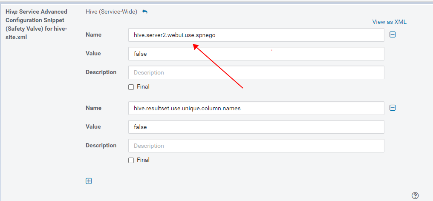Focus the Description field under spnego property
The image size is (433, 201).
(256, 72)
